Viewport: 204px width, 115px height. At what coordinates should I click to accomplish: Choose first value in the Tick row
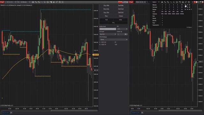162,11
